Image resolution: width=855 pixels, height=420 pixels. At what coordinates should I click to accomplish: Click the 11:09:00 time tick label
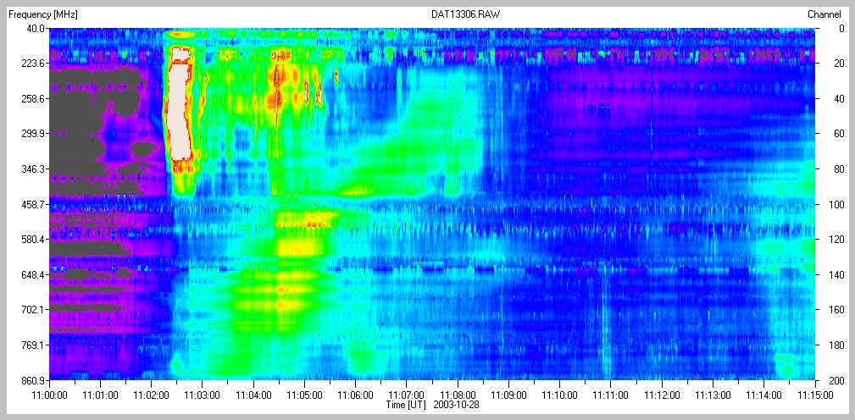pyautogui.click(x=508, y=395)
